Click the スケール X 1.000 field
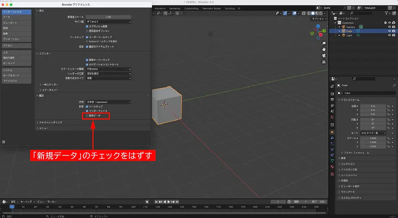398x218 pixels. coord(373,138)
